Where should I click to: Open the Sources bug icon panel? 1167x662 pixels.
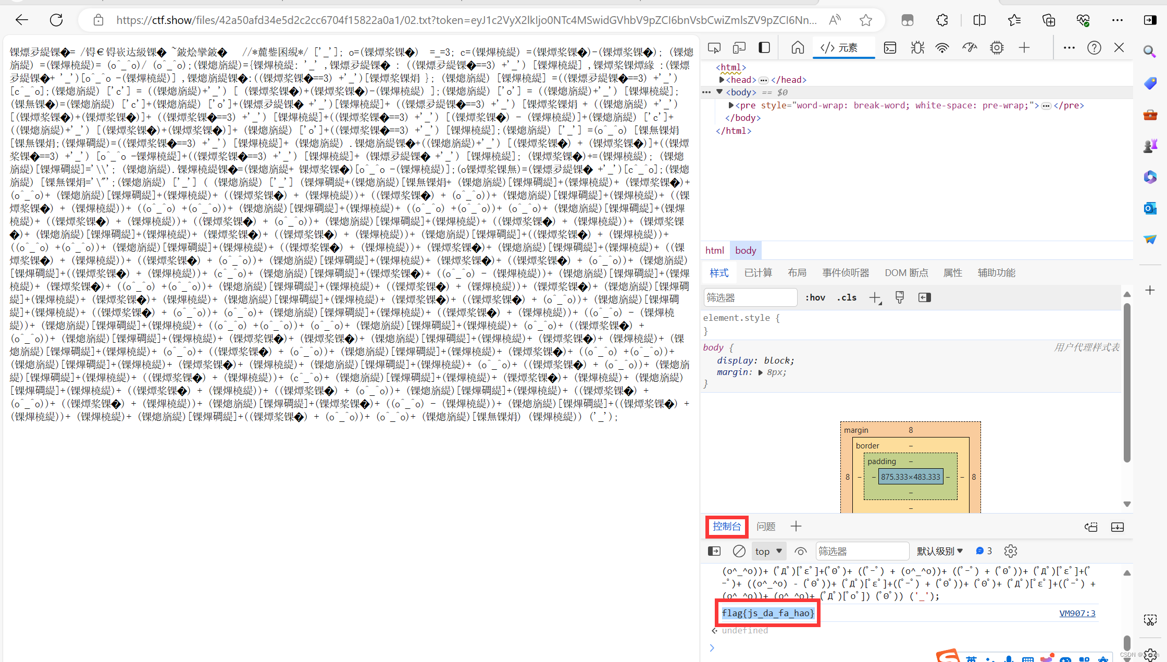coord(917,48)
